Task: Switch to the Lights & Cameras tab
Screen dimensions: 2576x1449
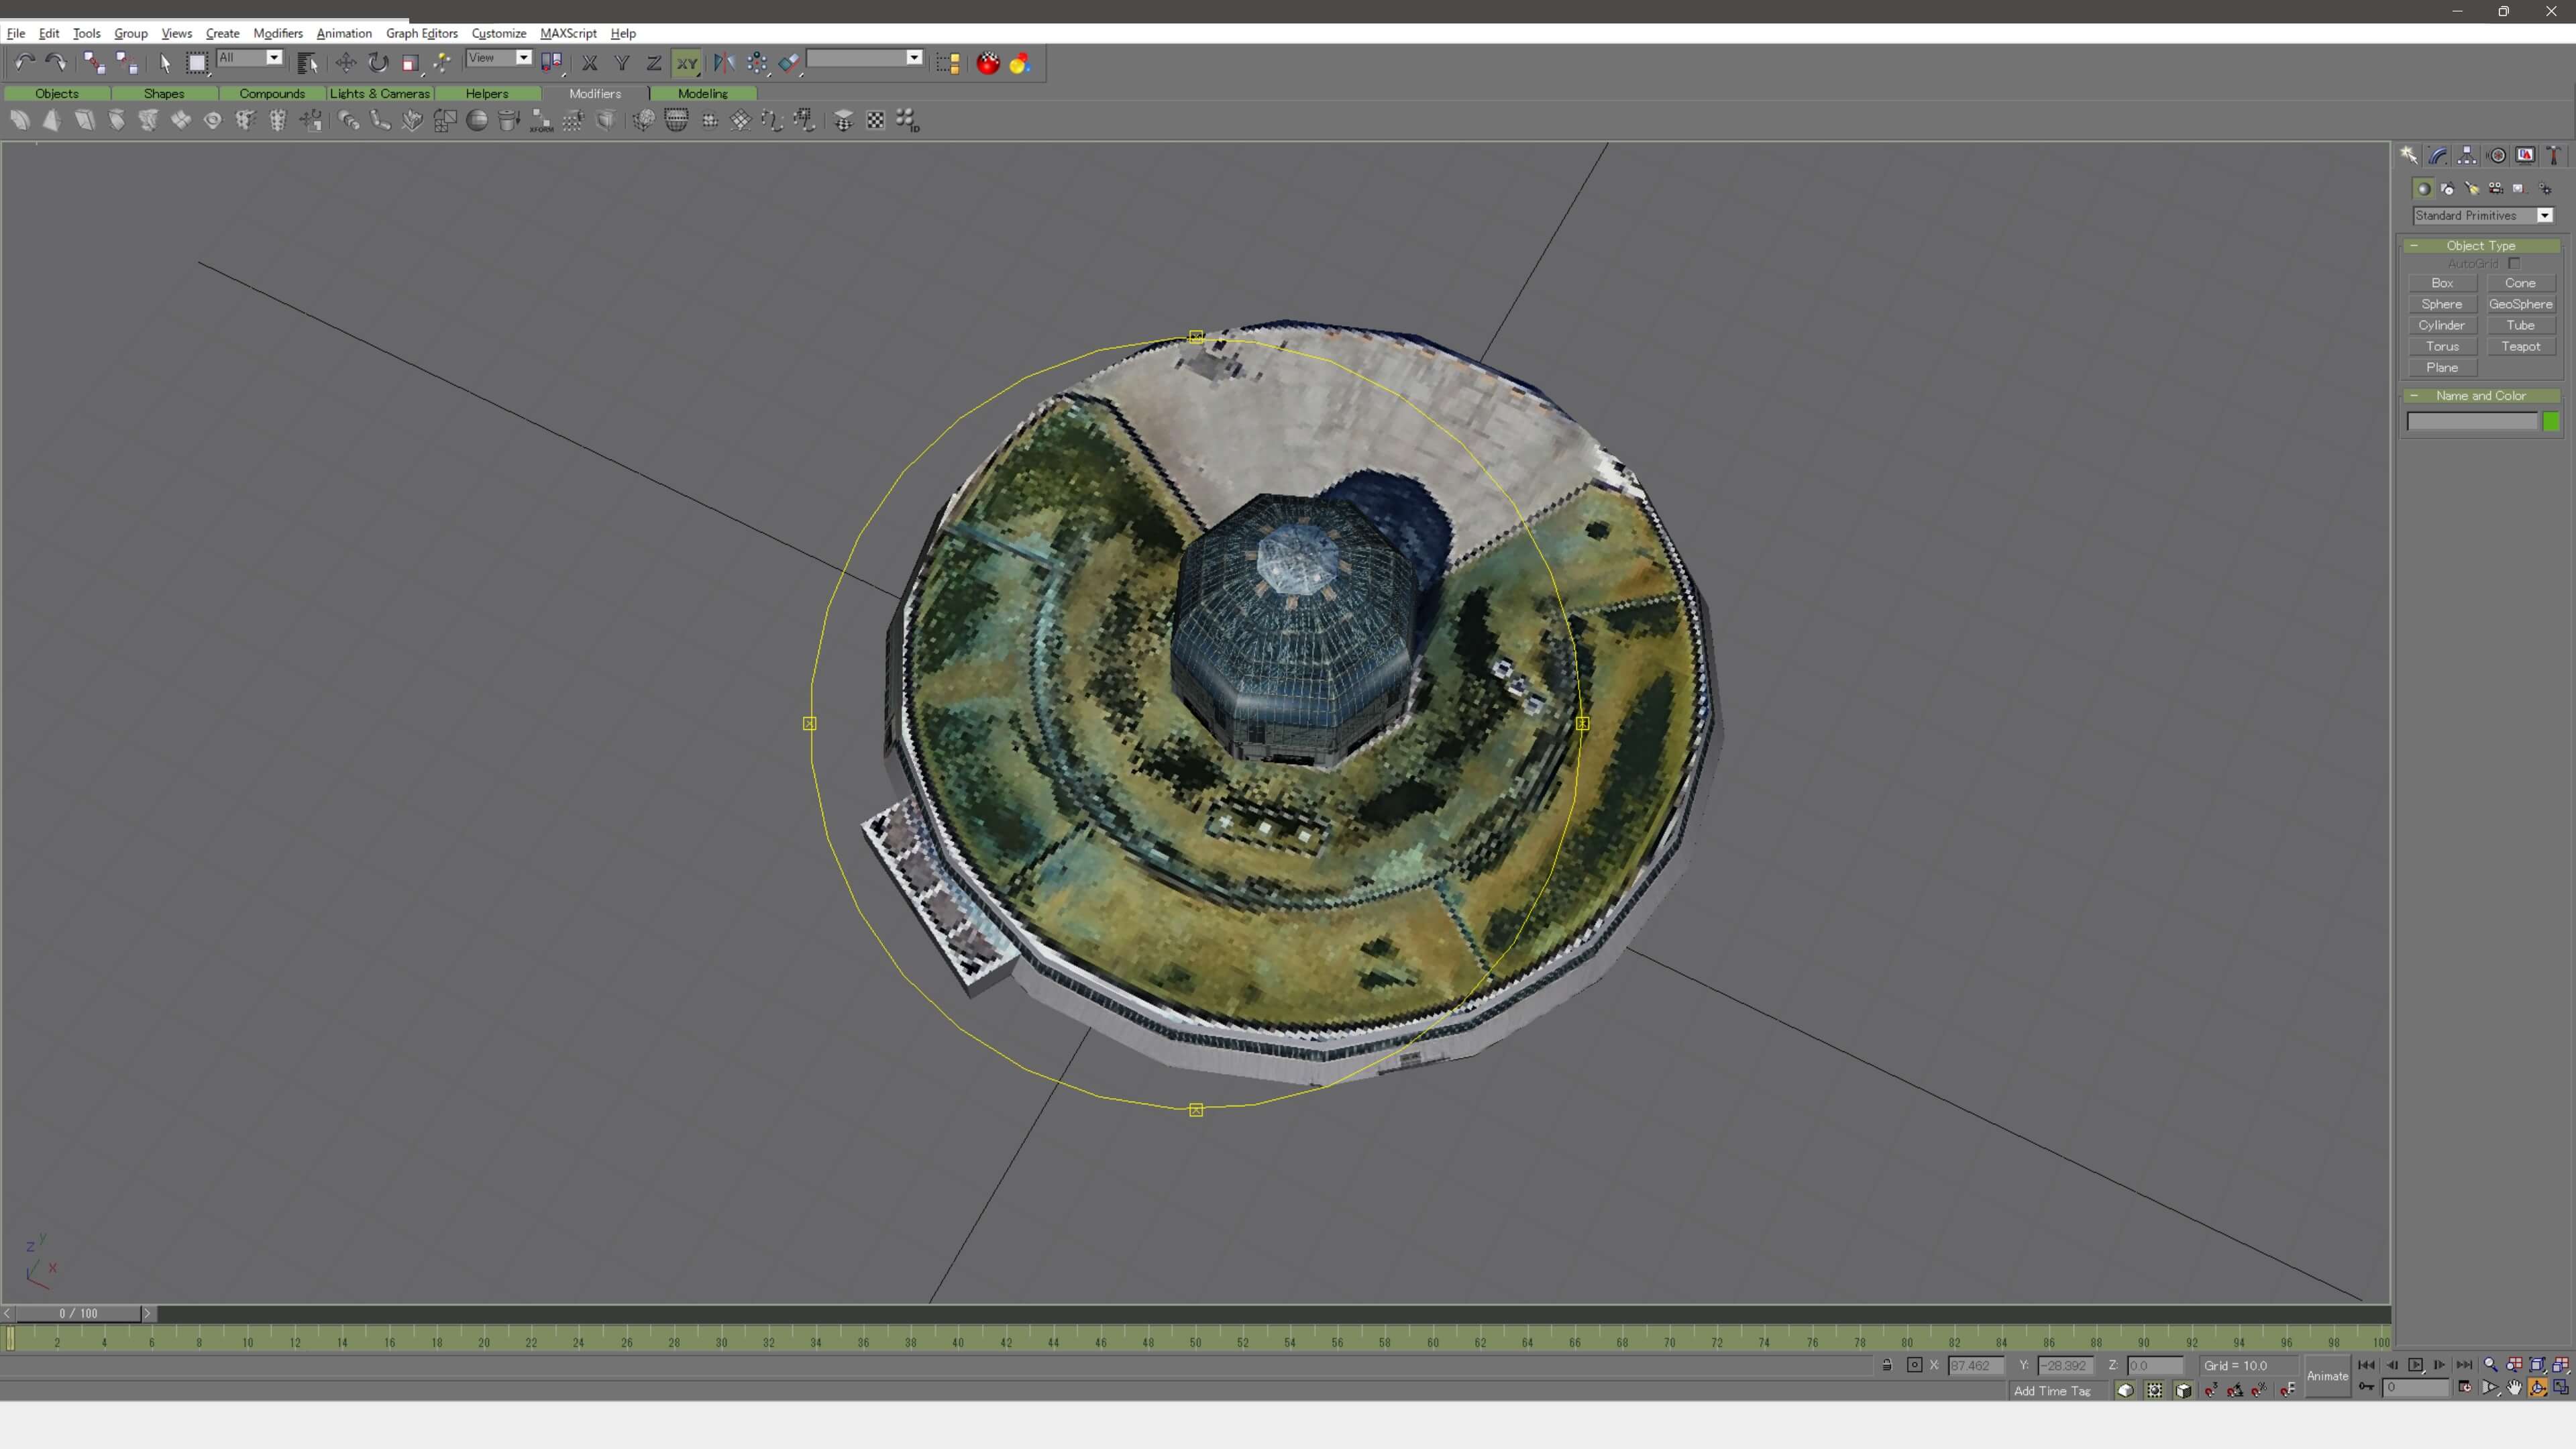Action: 379,93
